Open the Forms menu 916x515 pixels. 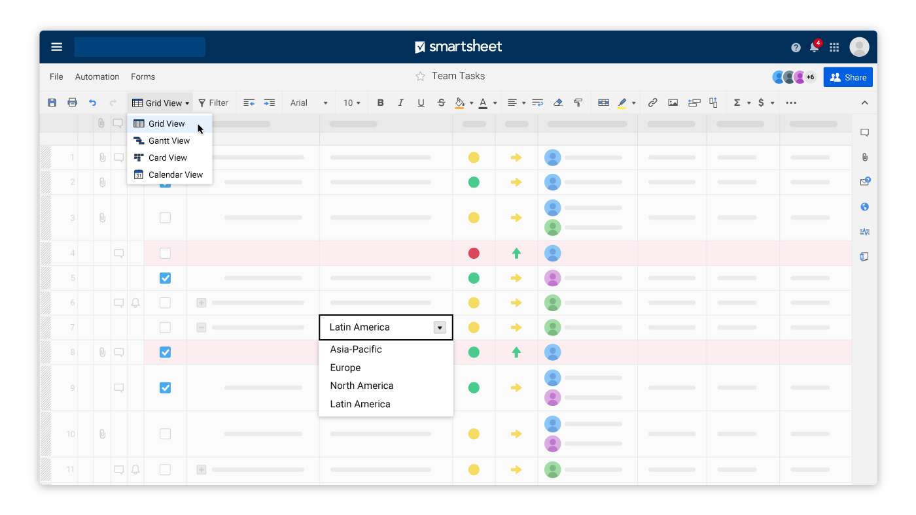pyautogui.click(x=143, y=76)
